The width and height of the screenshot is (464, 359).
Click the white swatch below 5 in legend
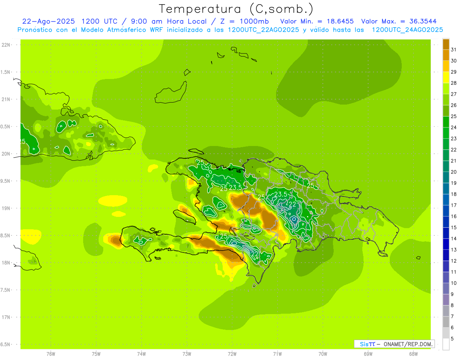[x=446, y=344]
